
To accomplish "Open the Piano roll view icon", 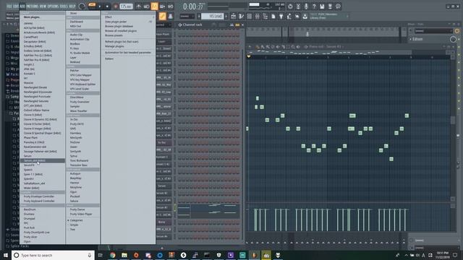I will 241,16.
